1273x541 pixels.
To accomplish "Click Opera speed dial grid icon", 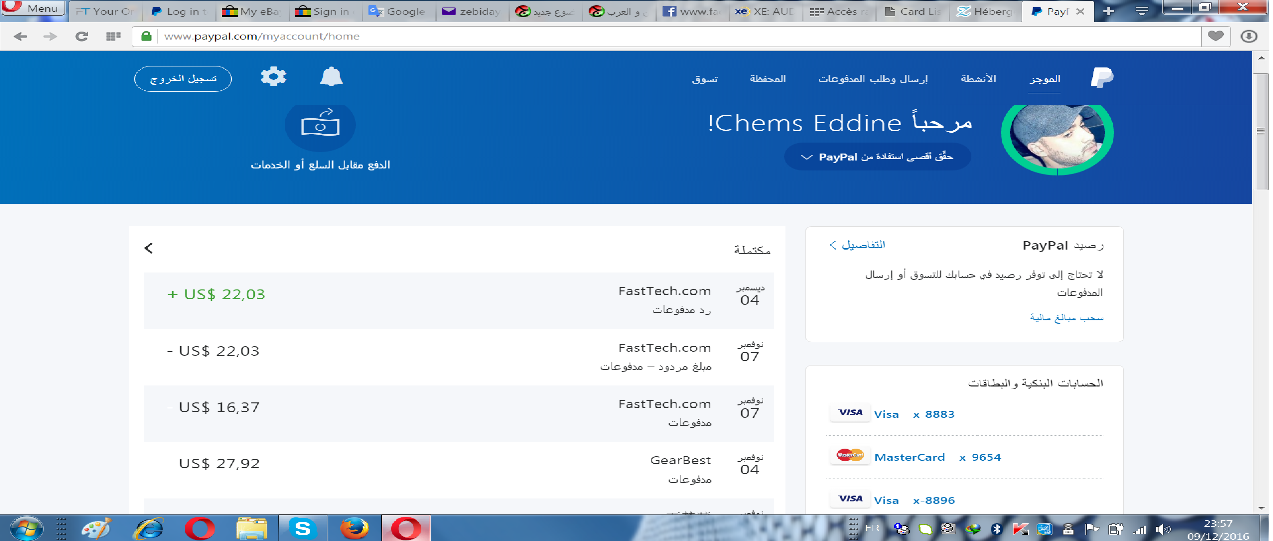I will (x=113, y=36).
